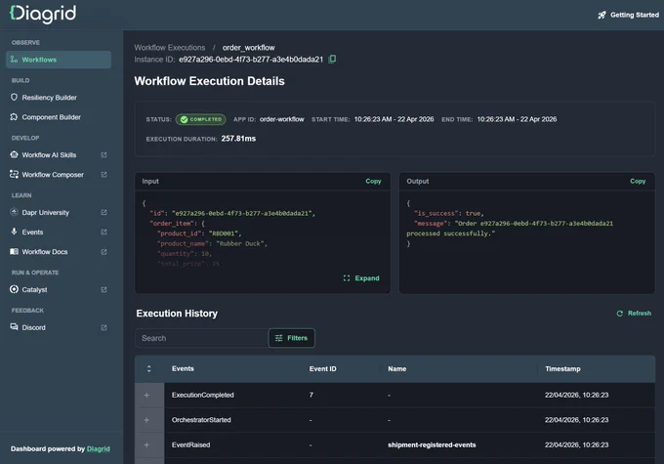Screen dimensions: 664x464
Task: Copy the Output JSON
Action: (x=638, y=181)
